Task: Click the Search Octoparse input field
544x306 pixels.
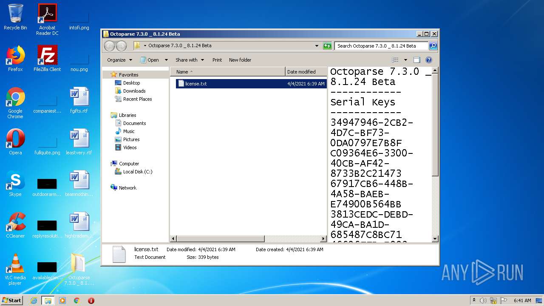Action: 381,46
